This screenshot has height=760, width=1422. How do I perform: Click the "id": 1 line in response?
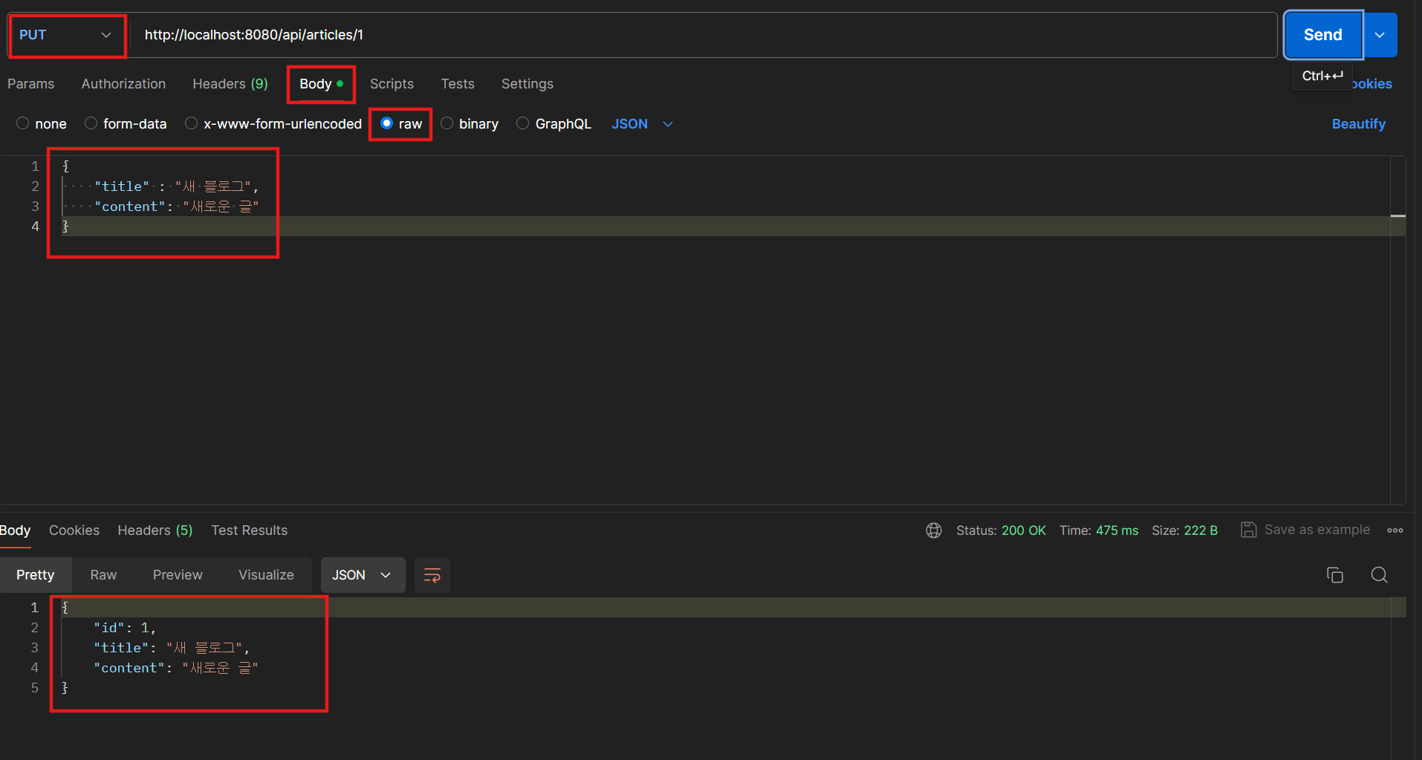coord(125,628)
